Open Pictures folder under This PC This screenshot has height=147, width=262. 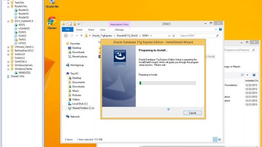pos(77,95)
